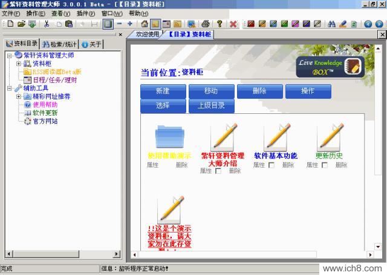Pick the green color pen swatch

(x=284, y=24)
